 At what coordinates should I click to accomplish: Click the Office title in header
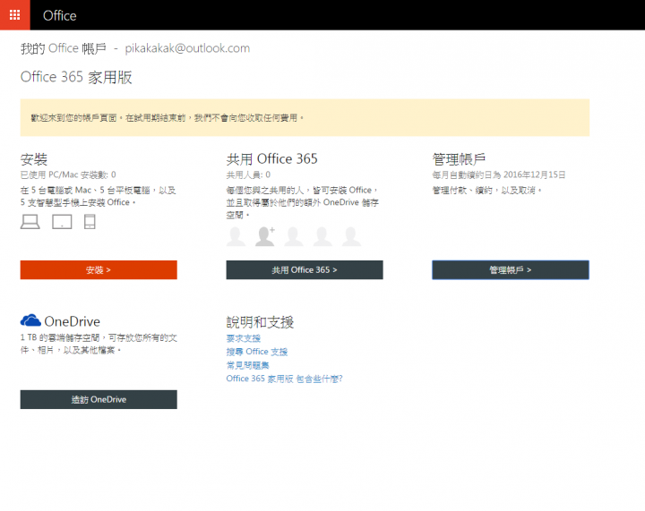point(60,15)
